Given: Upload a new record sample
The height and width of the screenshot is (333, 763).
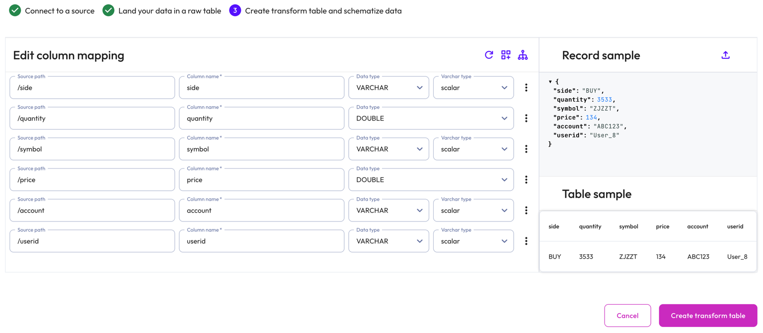Looking at the screenshot, I should coord(725,55).
